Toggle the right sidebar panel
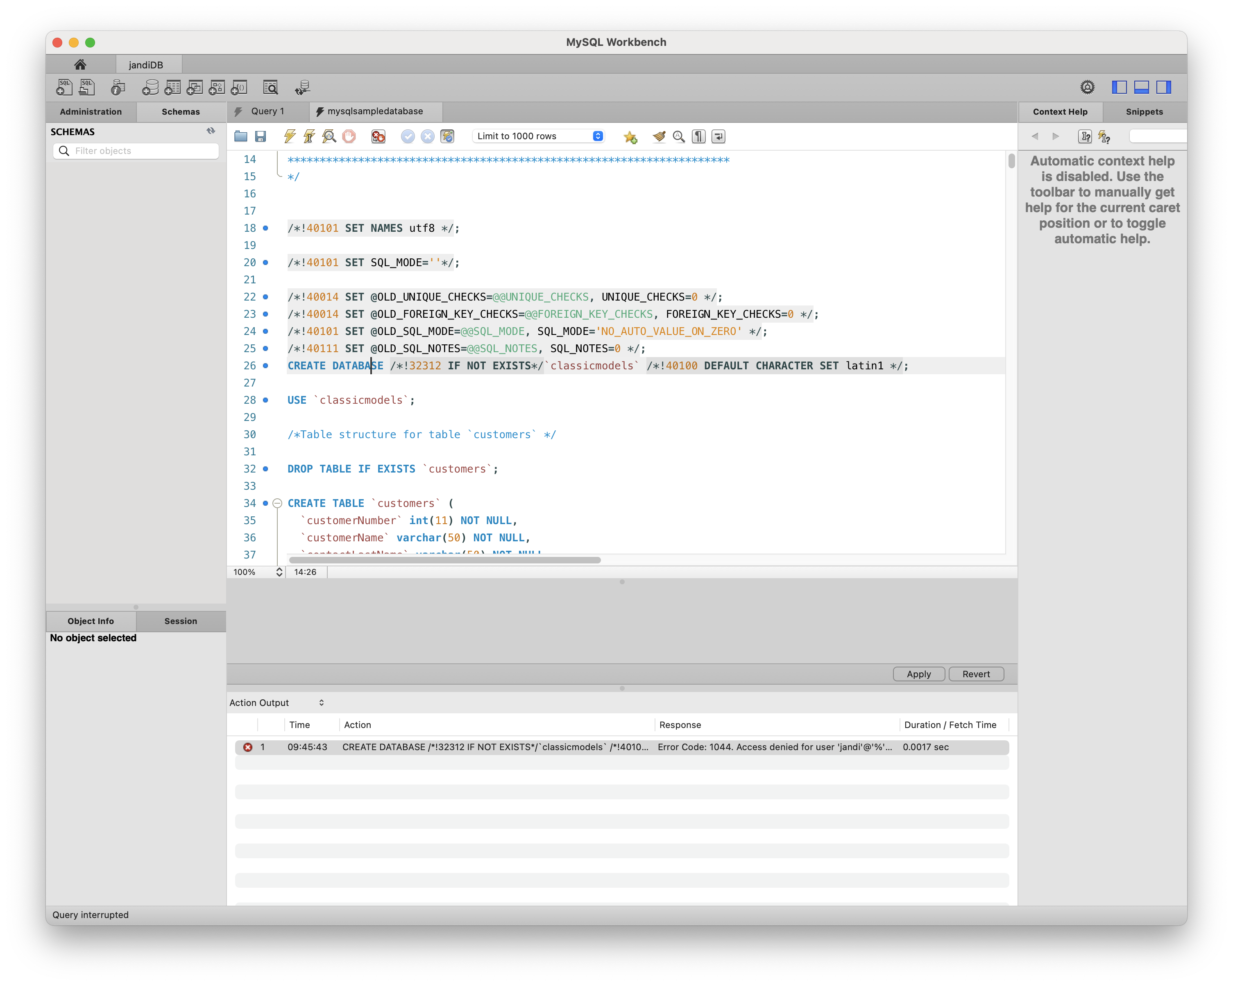The image size is (1233, 986). coord(1164,87)
